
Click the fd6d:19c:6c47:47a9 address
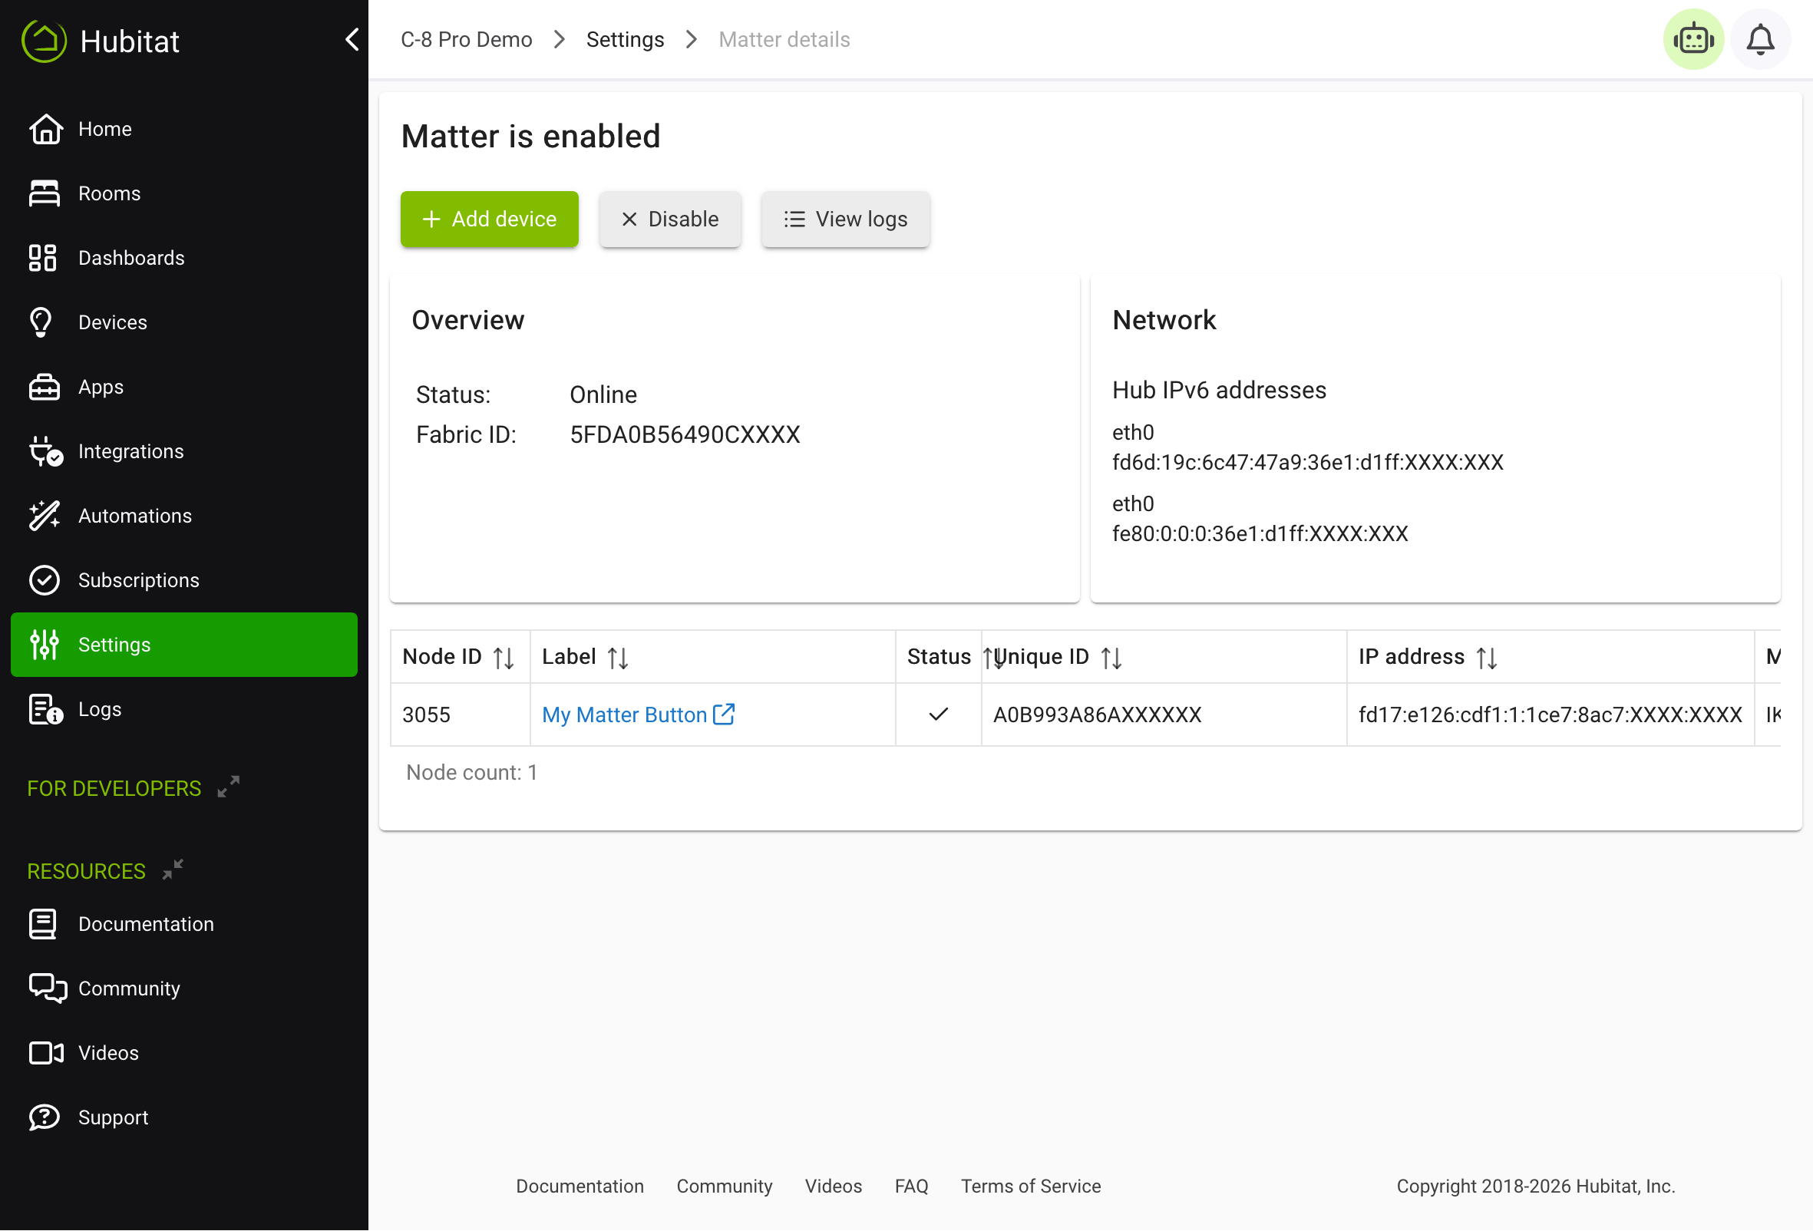(1307, 463)
